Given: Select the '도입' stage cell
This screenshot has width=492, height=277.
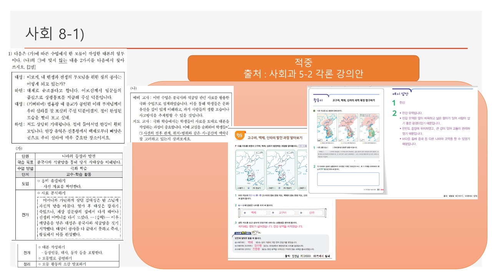Looking at the screenshot, I should pos(26,183).
